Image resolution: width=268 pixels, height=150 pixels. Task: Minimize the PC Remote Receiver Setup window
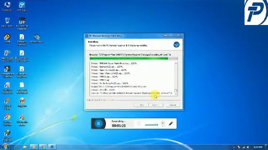(165, 35)
